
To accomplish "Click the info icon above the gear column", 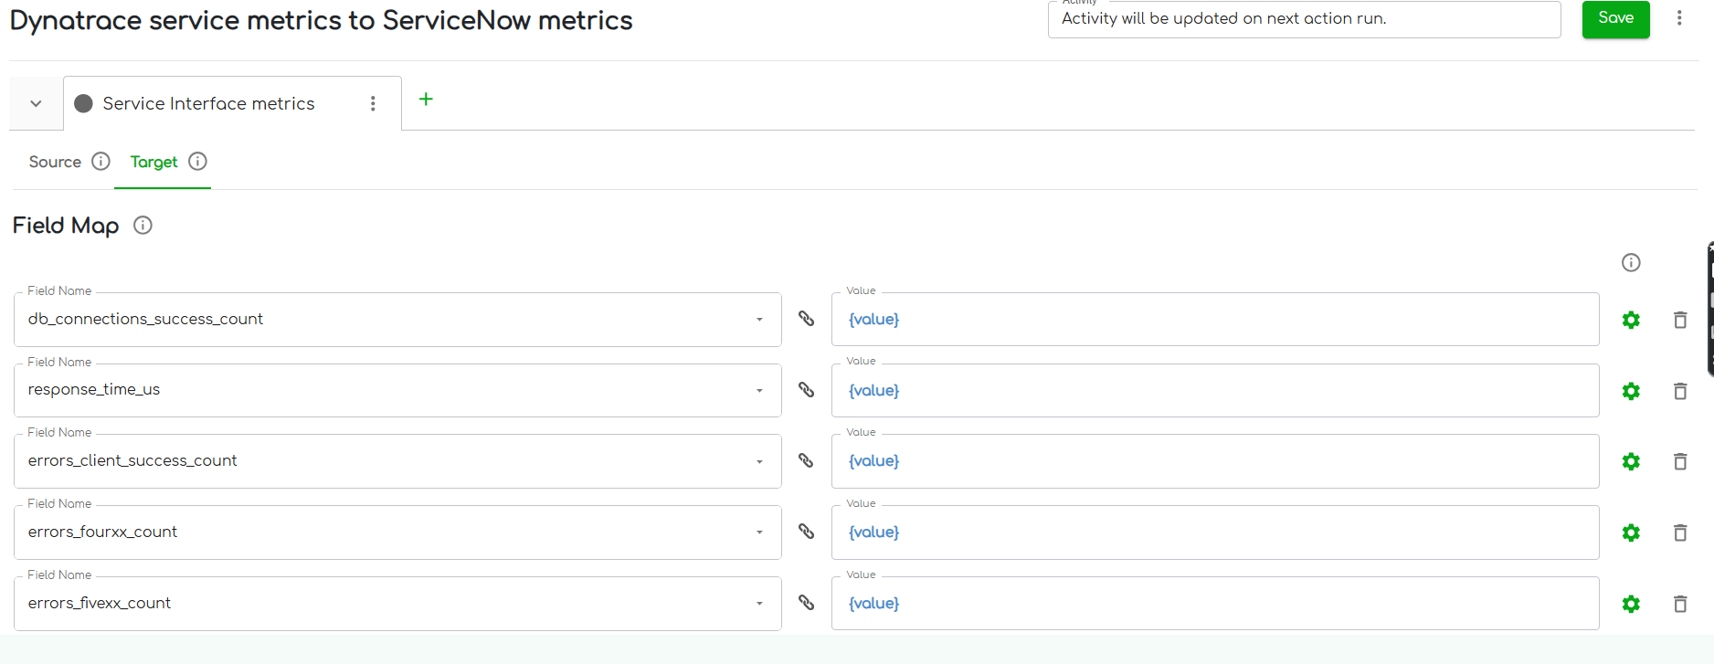I will pyautogui.click(x=1631, y=263).
